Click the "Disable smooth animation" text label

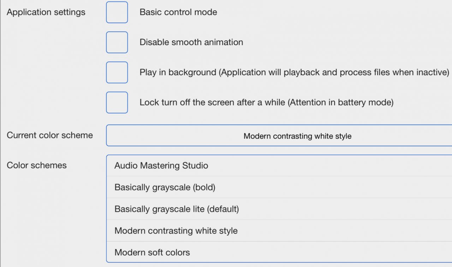pyautogui.click(x=191, y=42)
